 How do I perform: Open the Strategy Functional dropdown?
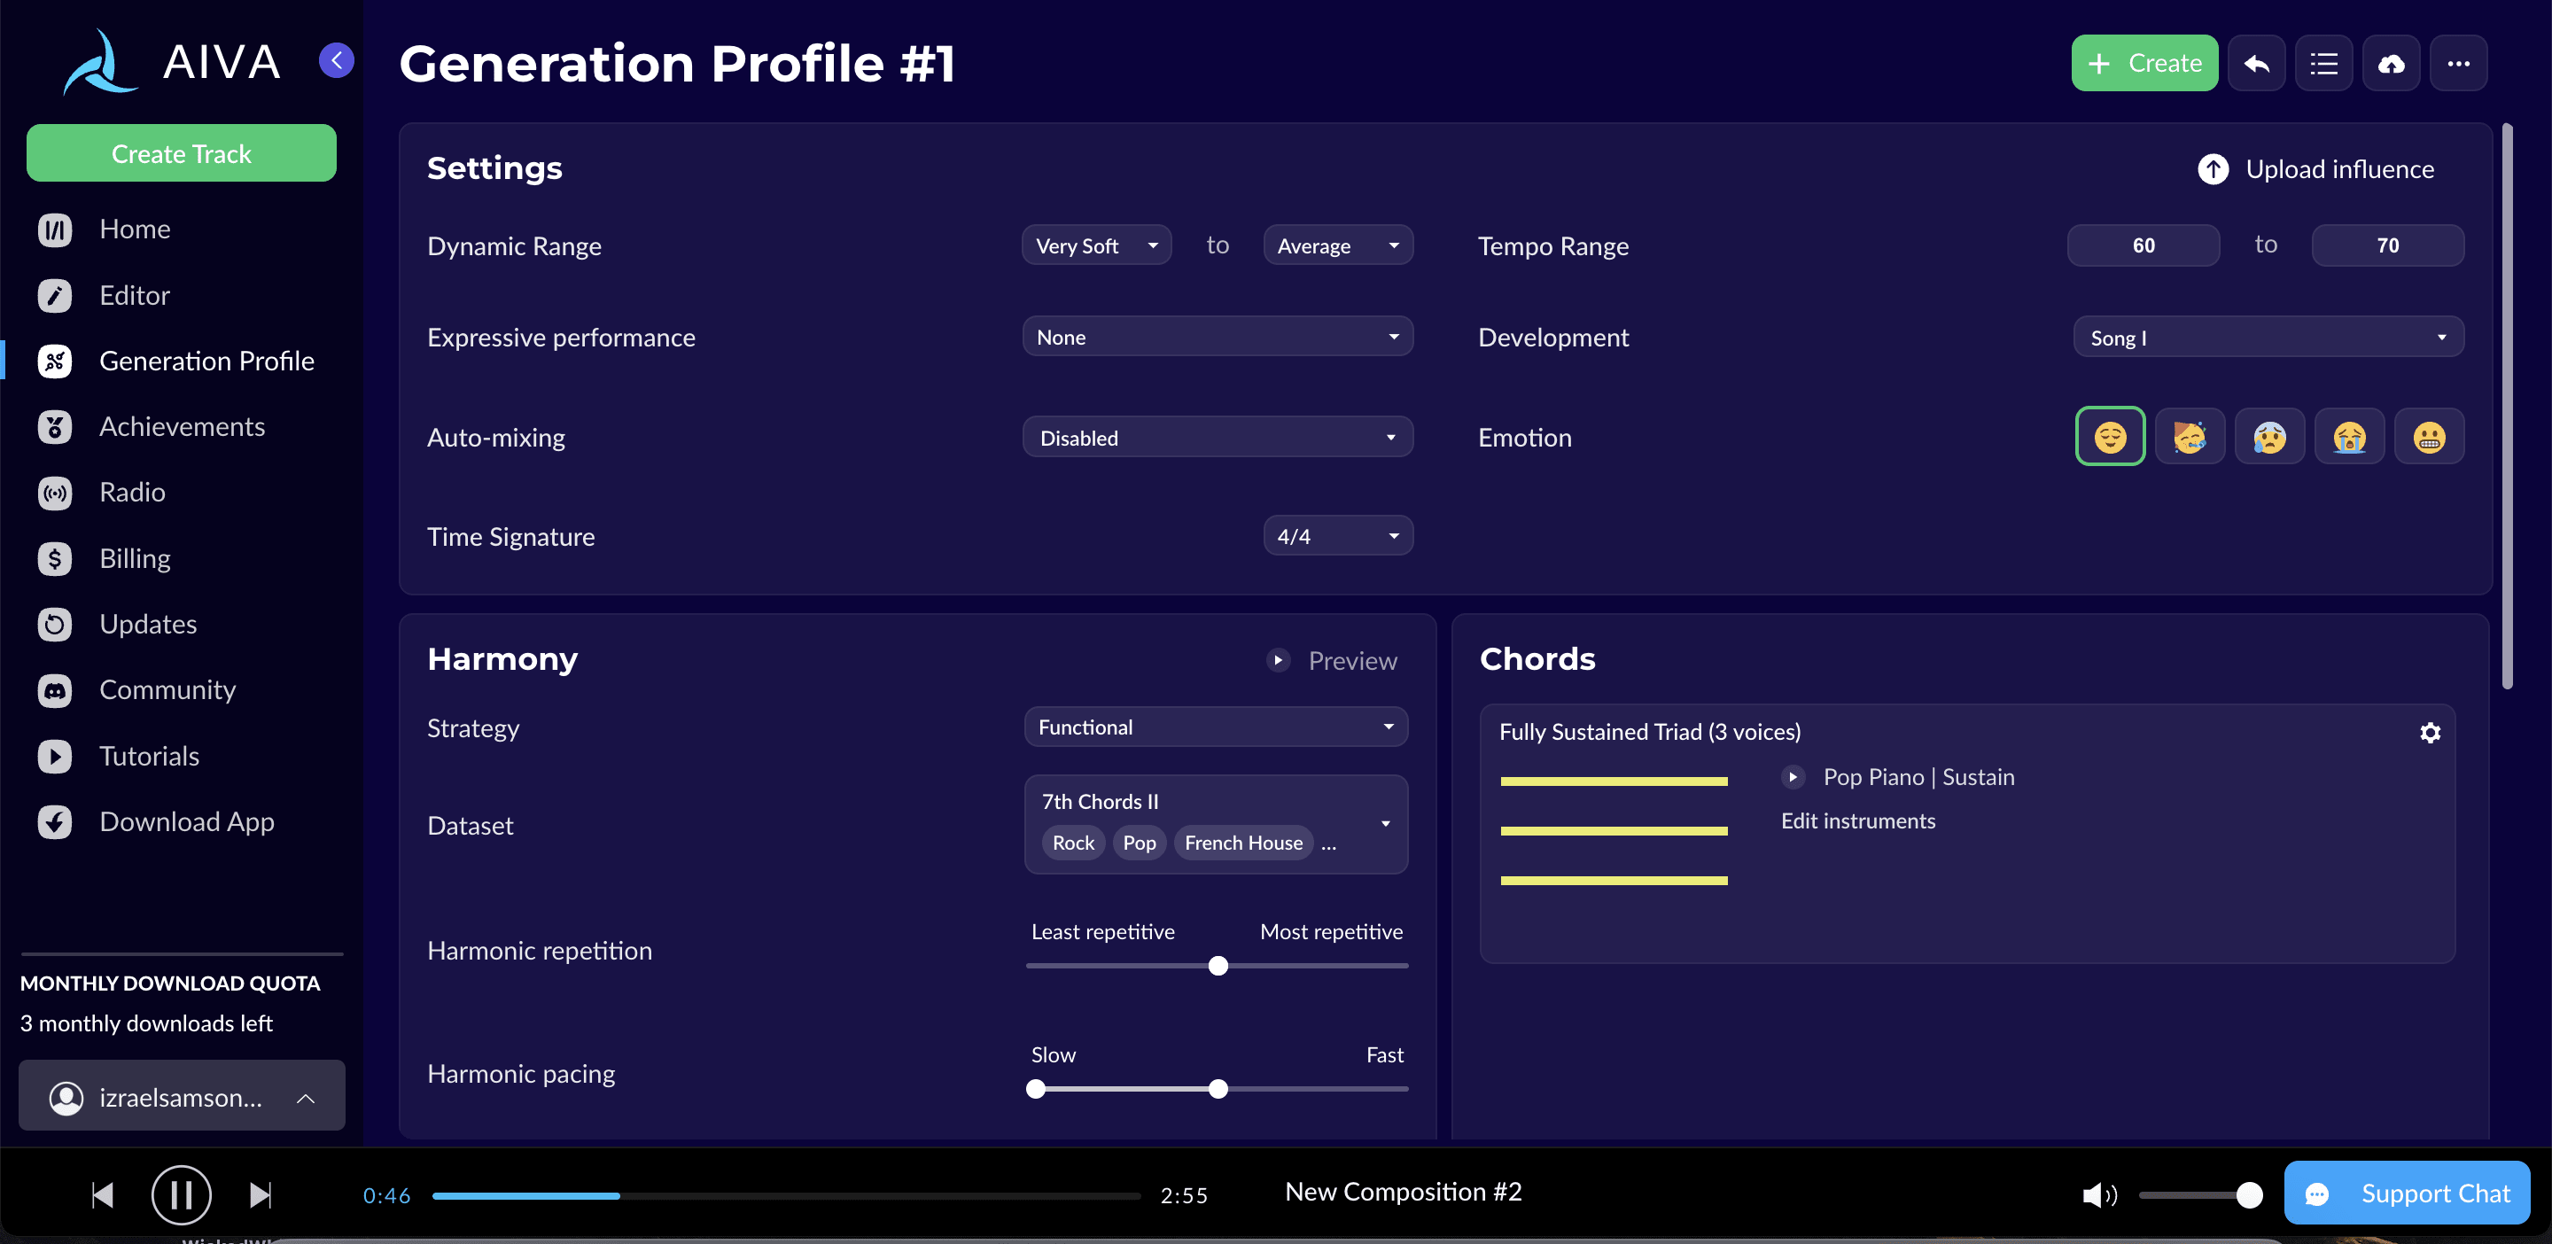(1216, 727)
